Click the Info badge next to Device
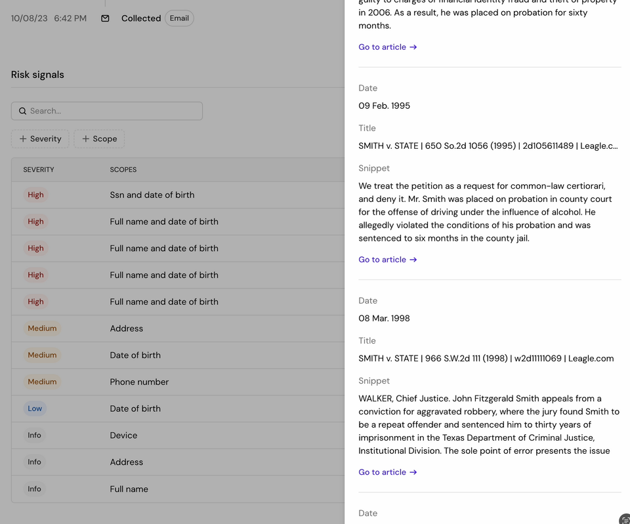This screenshot has height=524, width=630. click(x=34, y=435)
